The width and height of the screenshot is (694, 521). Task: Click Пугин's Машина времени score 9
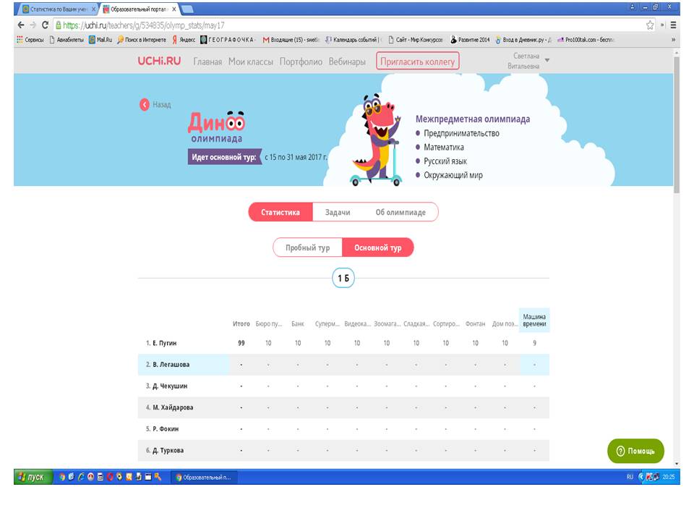(x=535, y=343)
